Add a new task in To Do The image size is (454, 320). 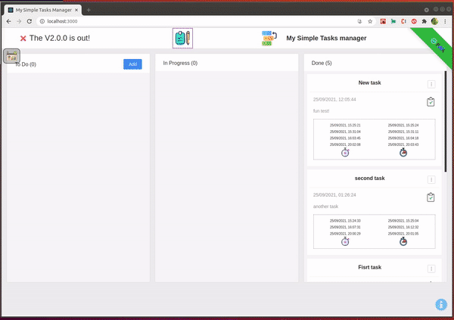[x=132, y=64]
